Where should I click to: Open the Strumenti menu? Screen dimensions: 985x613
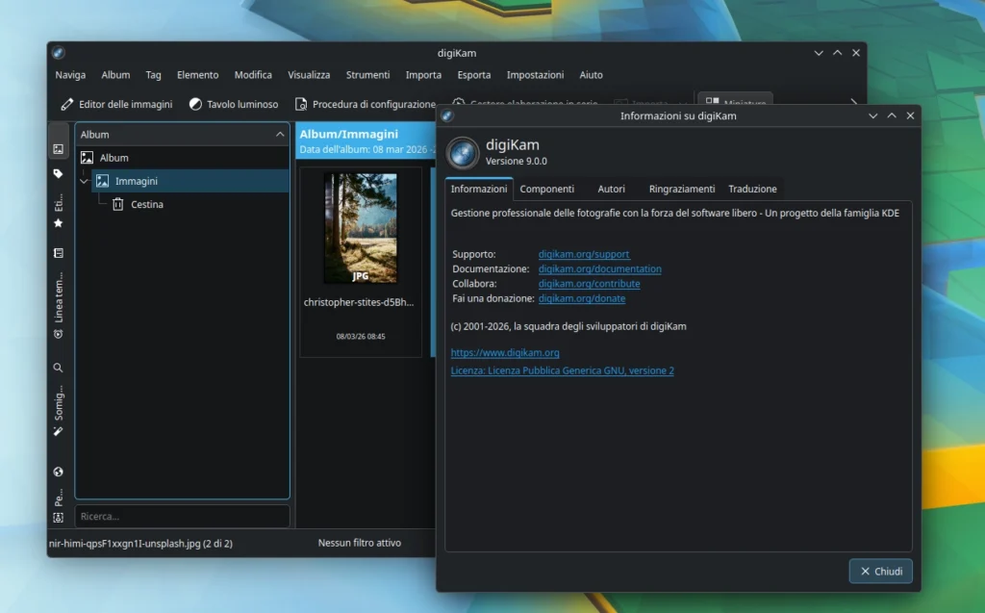click(367, 74)
